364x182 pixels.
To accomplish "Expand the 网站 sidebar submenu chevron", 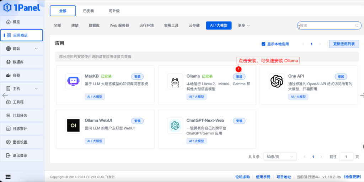I will point(36,49).
